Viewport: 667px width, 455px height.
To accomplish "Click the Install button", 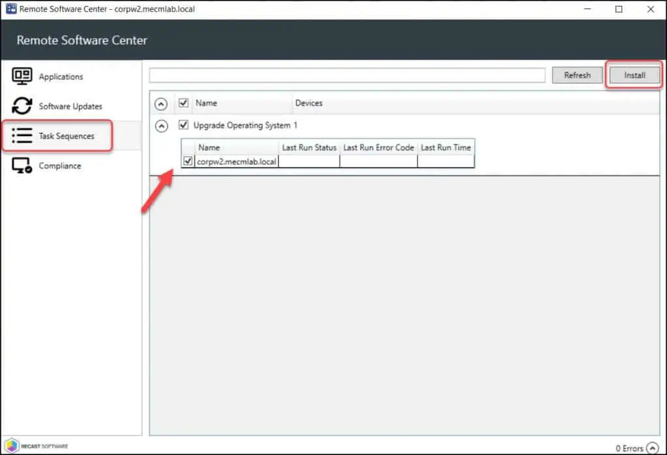I will (x=634, y=76).
